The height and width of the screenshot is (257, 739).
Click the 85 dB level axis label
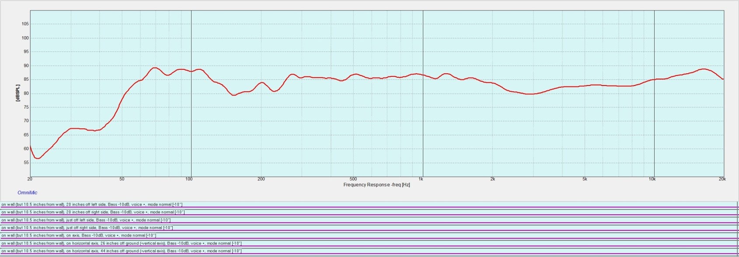(x=26, y=79)
